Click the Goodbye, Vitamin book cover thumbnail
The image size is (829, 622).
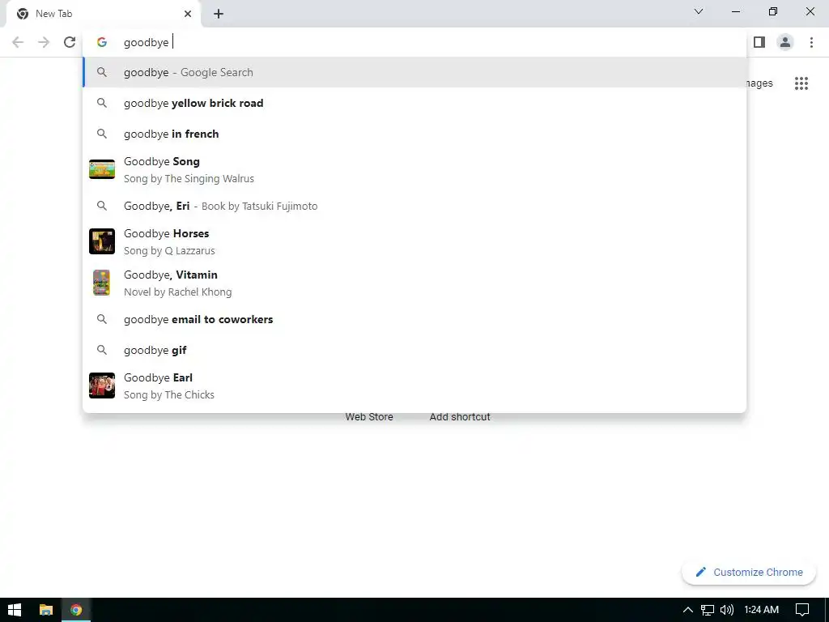[101, 283]
